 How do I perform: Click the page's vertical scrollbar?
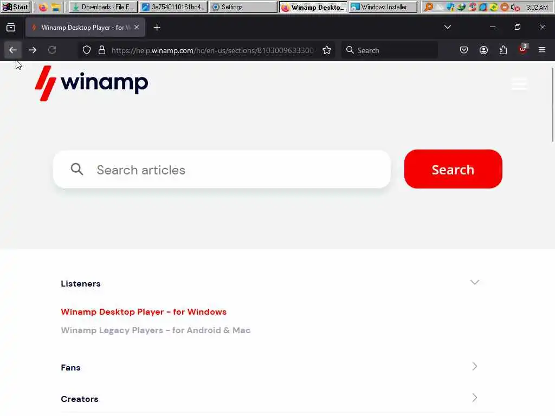pos(552,105)
